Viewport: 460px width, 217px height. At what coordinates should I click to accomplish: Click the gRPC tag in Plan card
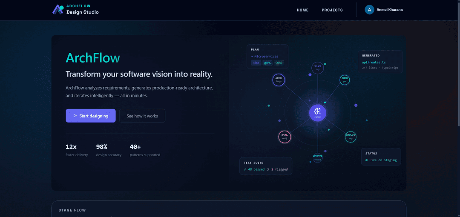[x=267, y=63]
